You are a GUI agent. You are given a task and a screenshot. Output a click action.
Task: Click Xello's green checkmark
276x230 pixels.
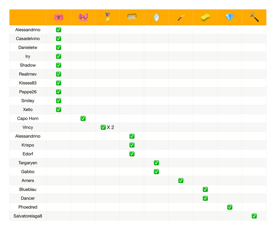coord(58,110)
